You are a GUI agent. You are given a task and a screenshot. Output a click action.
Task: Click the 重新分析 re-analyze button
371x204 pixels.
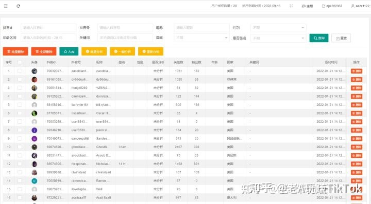(150, 51)
